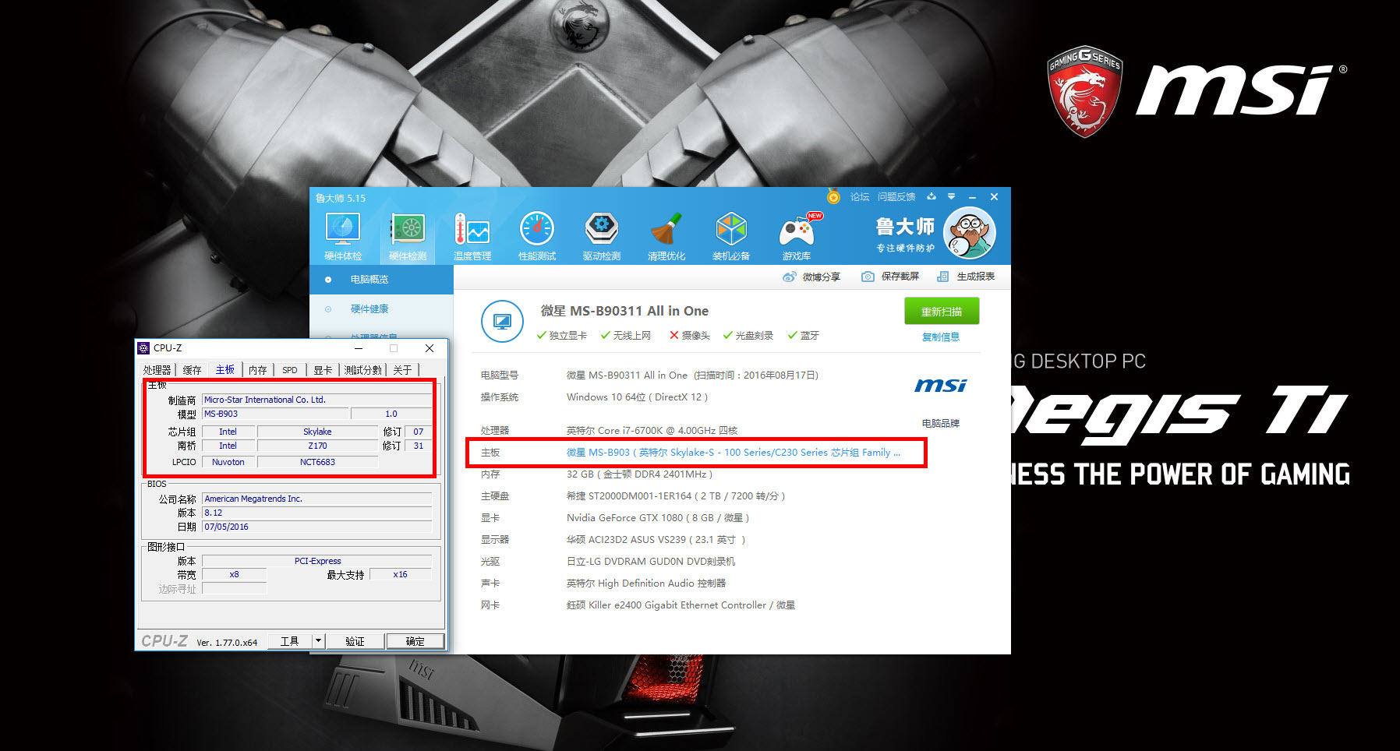Click the computer monitor icon beside 微星 MS-B90311

click(x=502, y=321)
